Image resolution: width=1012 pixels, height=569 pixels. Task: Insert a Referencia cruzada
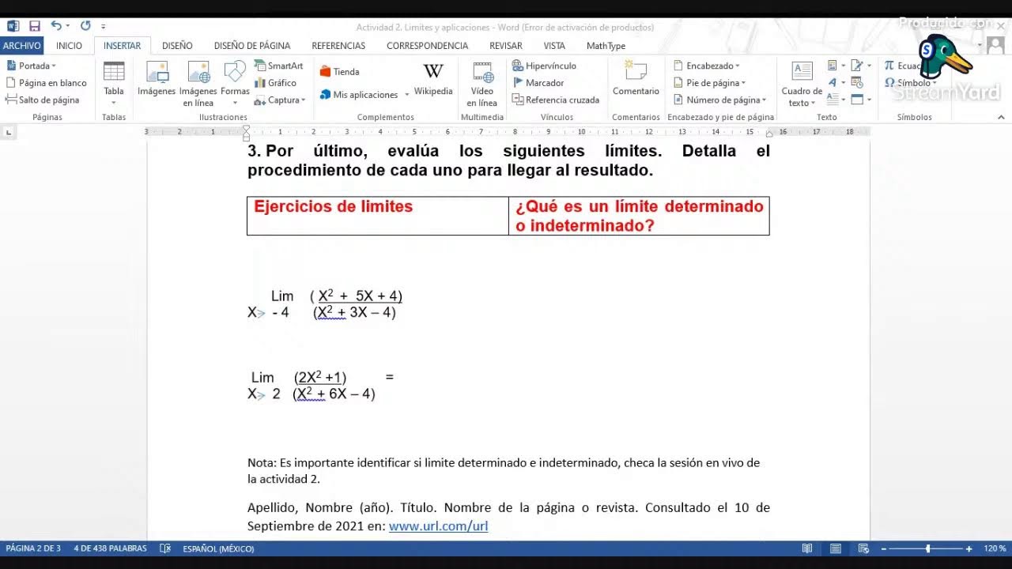click(x=556, y=100)
